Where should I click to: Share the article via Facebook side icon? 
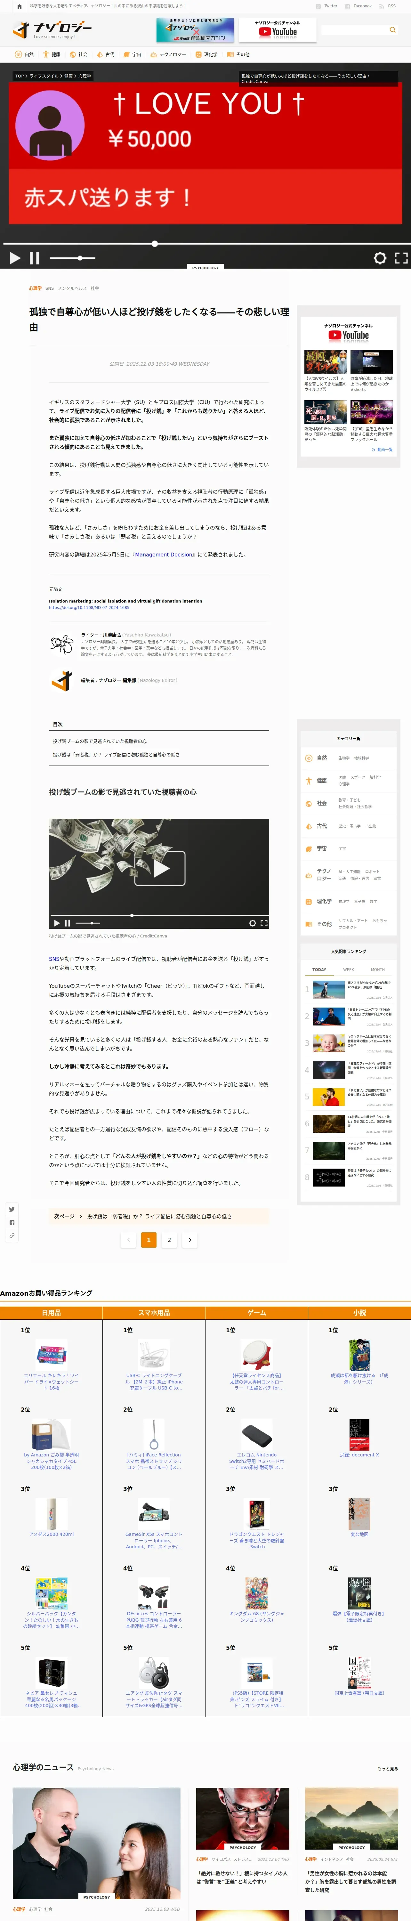pyautogui.click(x=12, y=1222)
